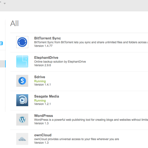Open the ElephantDrive app icon
Screen dimensions: 148x148
(22, 61)
